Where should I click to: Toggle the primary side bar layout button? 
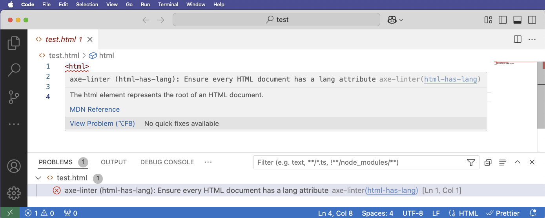pos(503,20)
